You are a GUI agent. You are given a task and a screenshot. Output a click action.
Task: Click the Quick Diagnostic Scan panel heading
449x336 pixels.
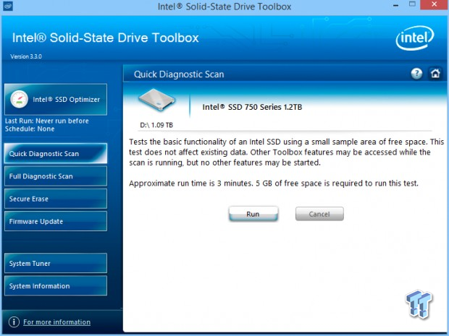(x=179, y=74)
